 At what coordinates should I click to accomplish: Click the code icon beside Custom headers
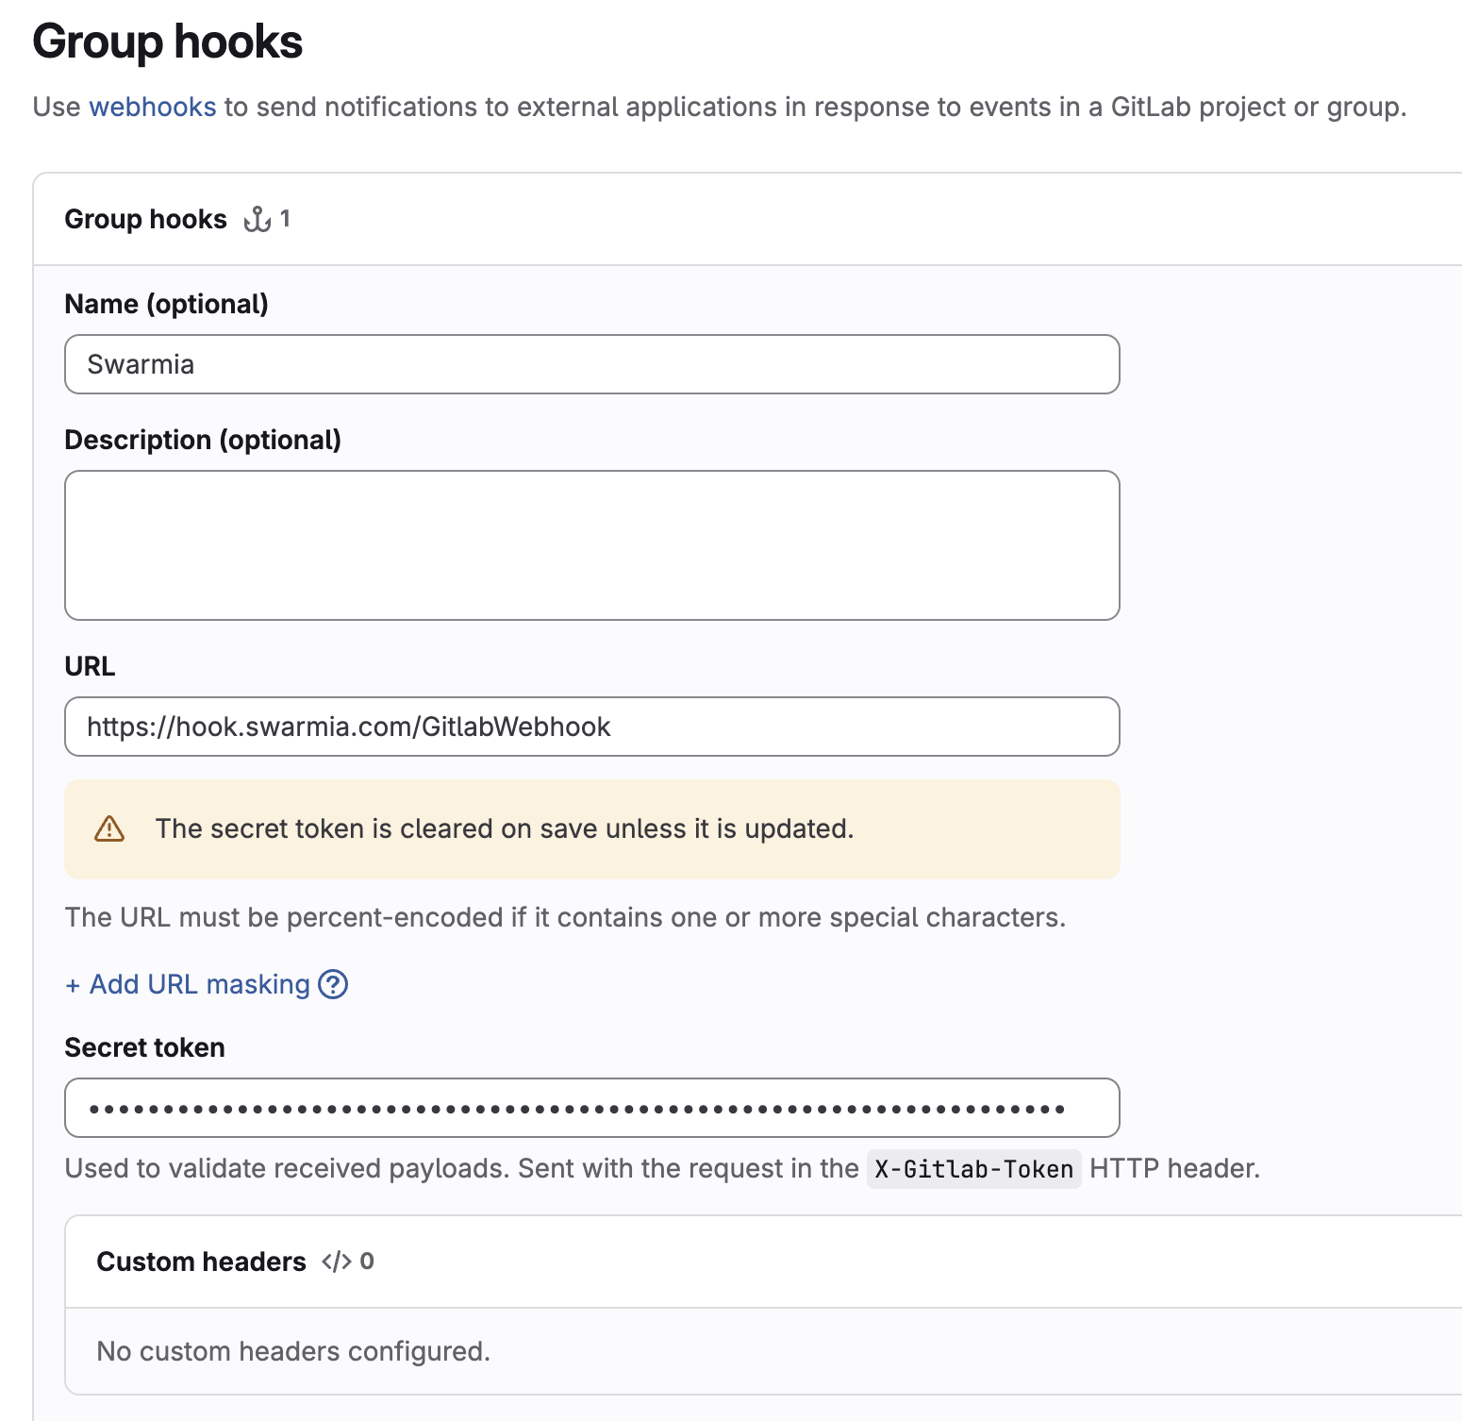coord(337,1262)
